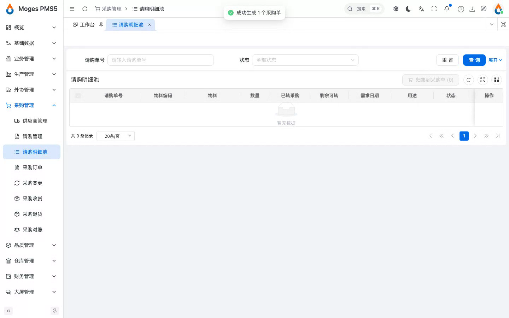
Task: Expand the 品质管理 menu
Action: pyautogui.click(x=31, y=245)
